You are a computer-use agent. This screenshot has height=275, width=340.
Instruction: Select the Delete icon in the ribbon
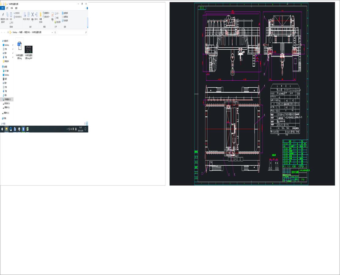click(32, 14)
